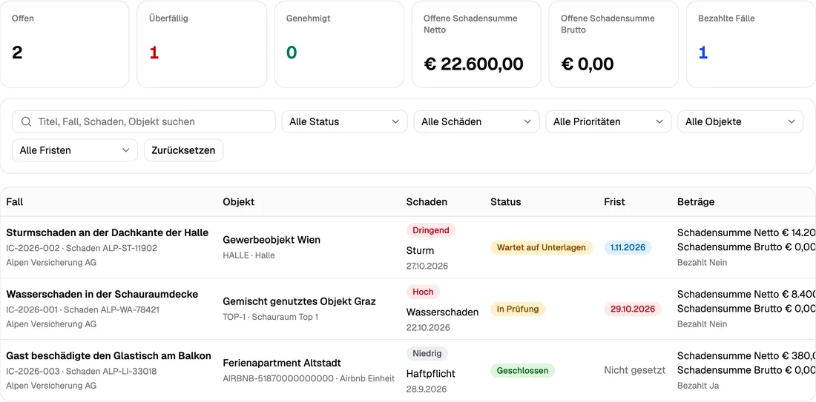
Task: Click Alpen Versicherung AG in Glastisch row
Action: point(51,386)
